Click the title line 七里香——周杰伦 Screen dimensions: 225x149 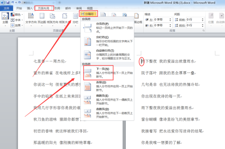point(49,61)
